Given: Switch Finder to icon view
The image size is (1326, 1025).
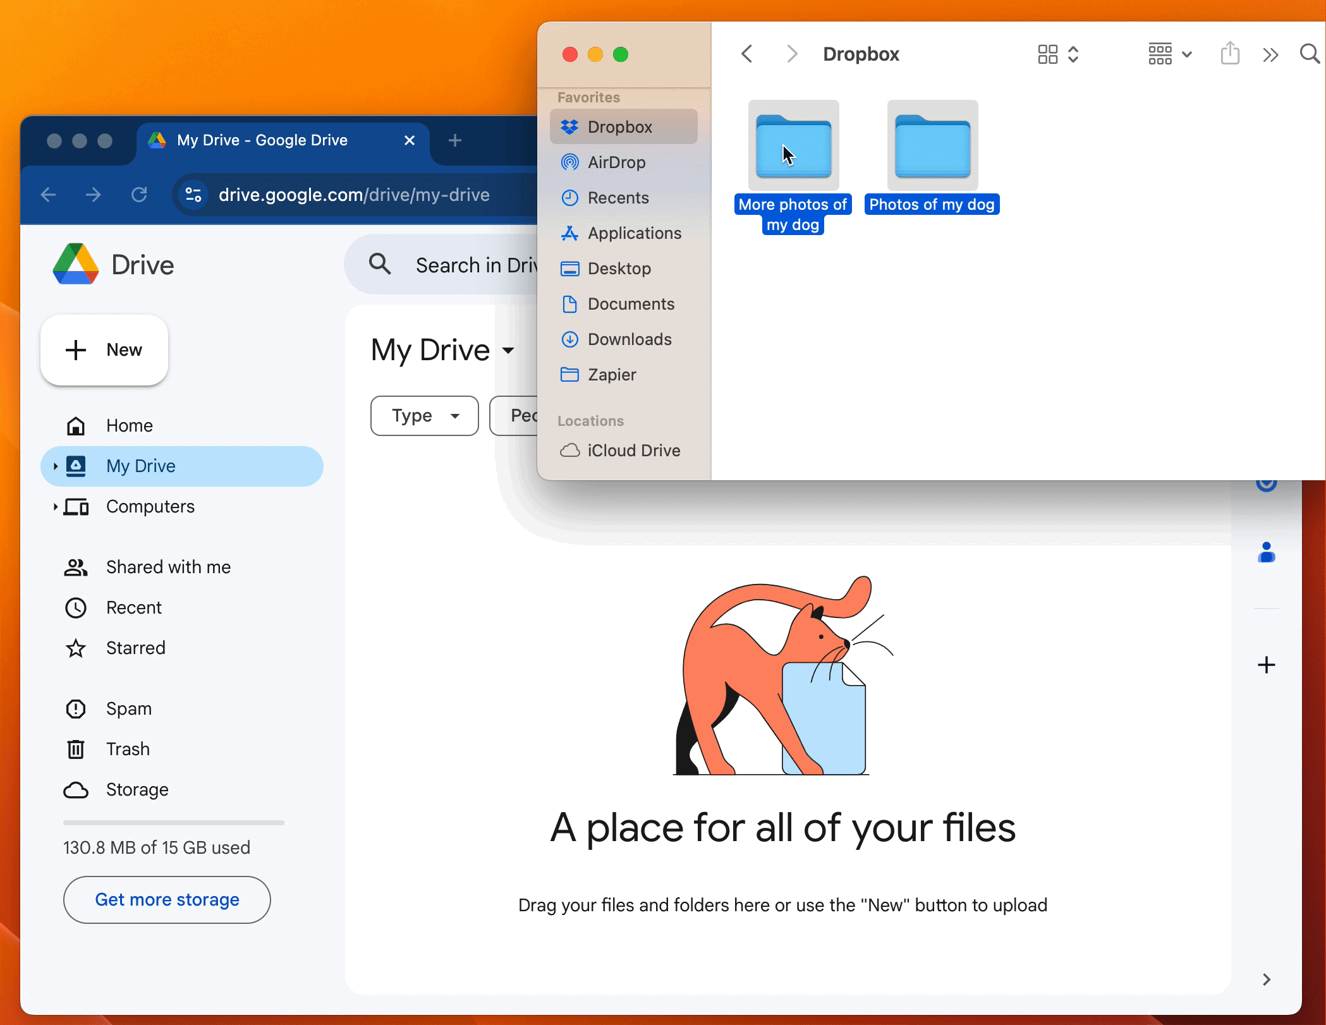Looking at the screenshot, I should click(1057, 54).
